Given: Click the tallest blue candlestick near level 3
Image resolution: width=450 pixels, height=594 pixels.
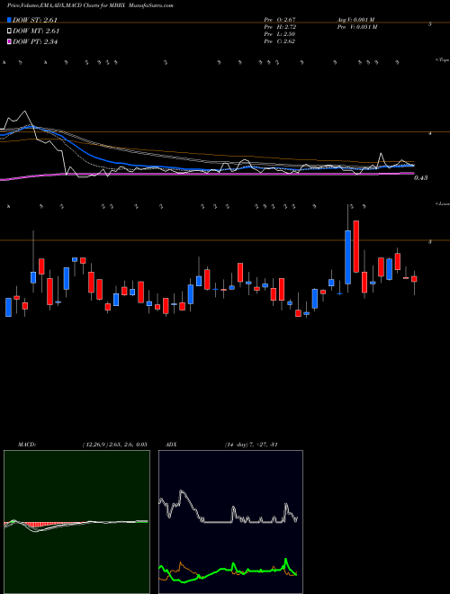Looking at the screenshot, I should coord(347,256).
